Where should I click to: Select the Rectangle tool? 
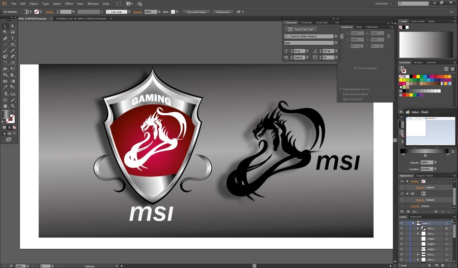tap(13, 45)
